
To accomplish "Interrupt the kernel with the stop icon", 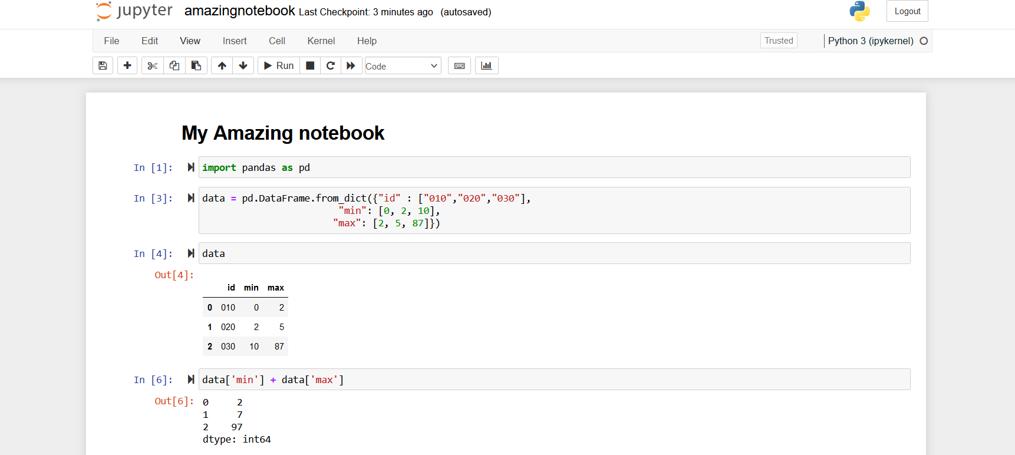I will coord(310,65).
